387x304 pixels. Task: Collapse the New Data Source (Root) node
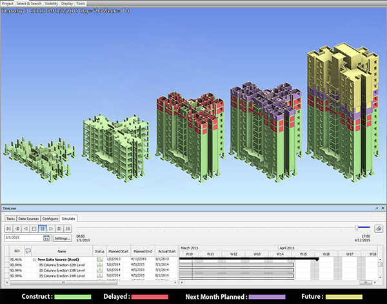click(32, 259)
